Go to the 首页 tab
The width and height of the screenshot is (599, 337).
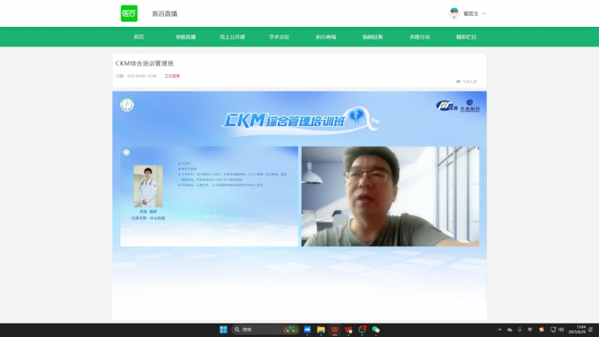pyautogui.click(x=139, y=37)
